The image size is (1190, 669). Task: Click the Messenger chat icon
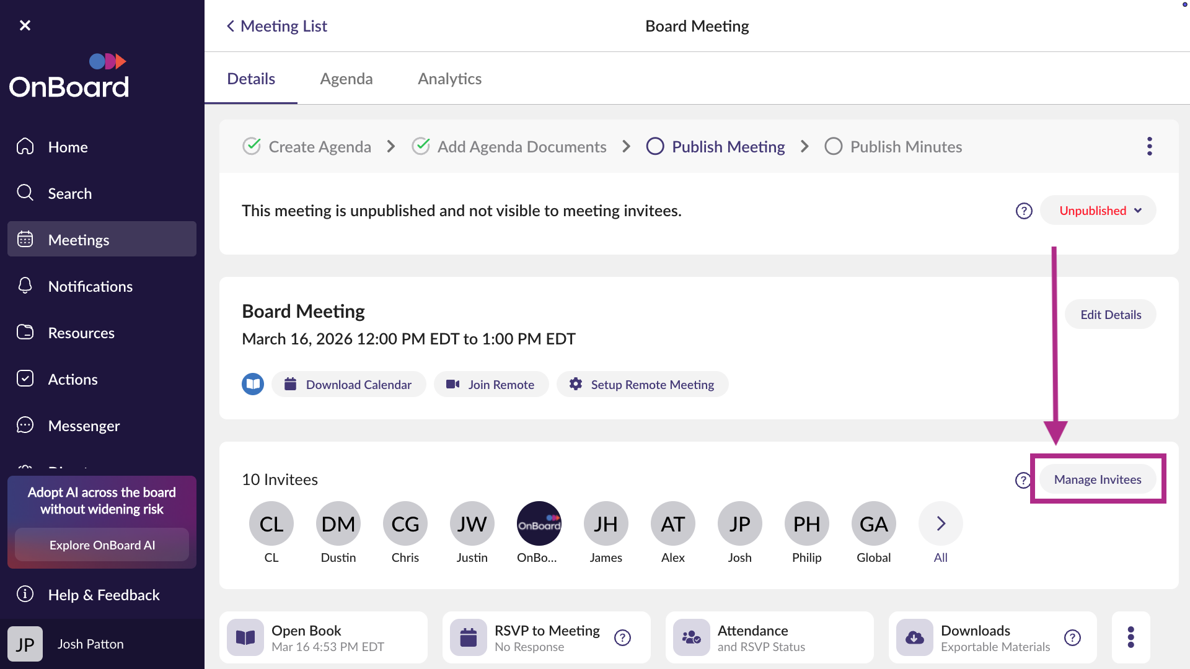25,425
